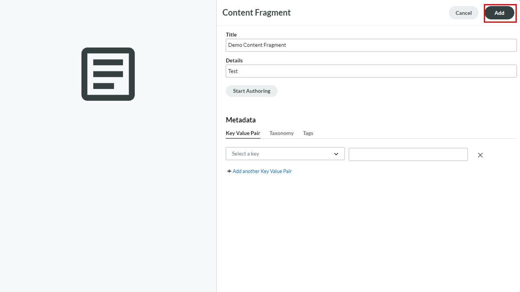Cancel the content fragment dialog
This screenshot has height=292, width=520.
[x=464, y=13]
